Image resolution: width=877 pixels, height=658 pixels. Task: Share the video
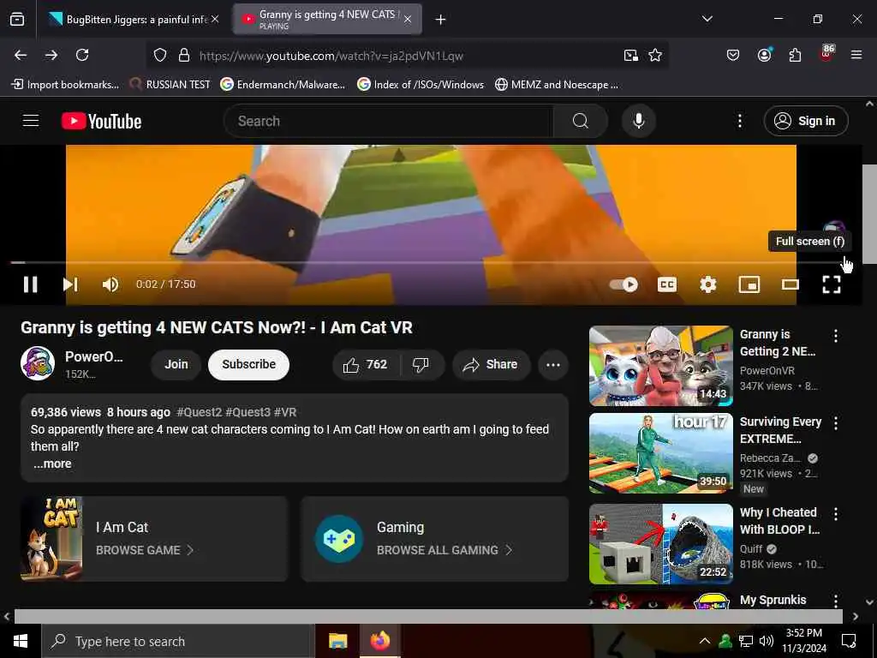click(x=491, y=365)
